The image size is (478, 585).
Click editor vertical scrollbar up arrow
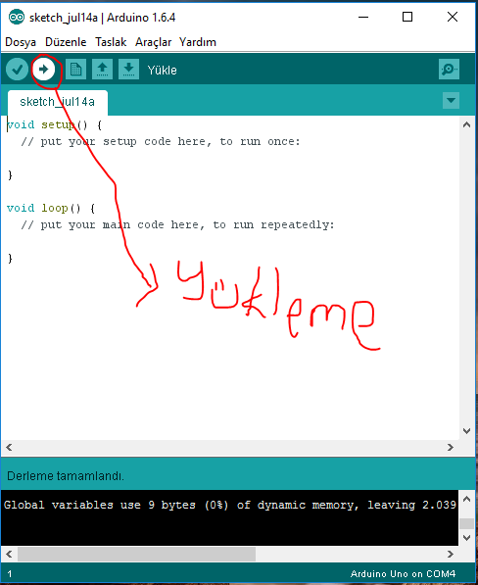[466, 125]
